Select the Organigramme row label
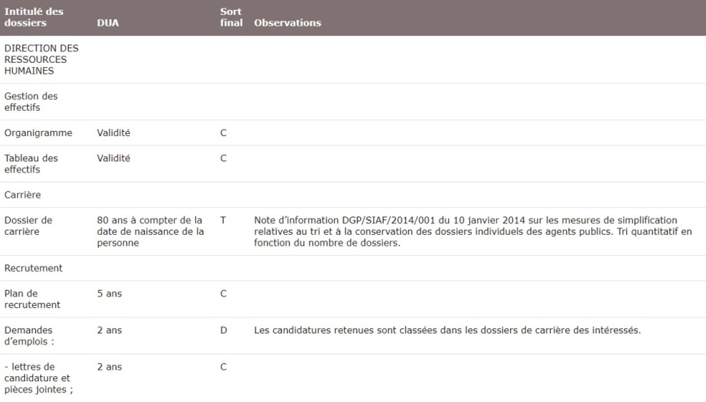This screenshot has width=706, height=402. point(38,133)
